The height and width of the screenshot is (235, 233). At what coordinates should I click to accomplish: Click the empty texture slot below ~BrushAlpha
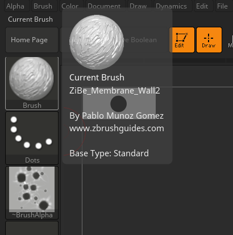tap(32, 228)
